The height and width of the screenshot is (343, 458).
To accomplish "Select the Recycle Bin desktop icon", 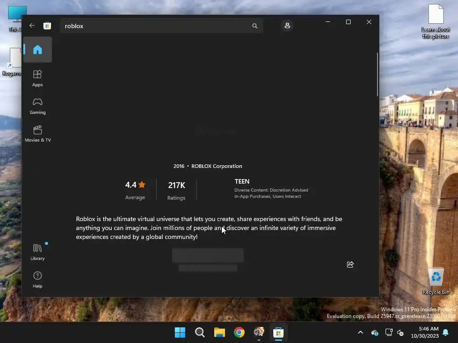I will pyautogui.click(x=436, y=281).
